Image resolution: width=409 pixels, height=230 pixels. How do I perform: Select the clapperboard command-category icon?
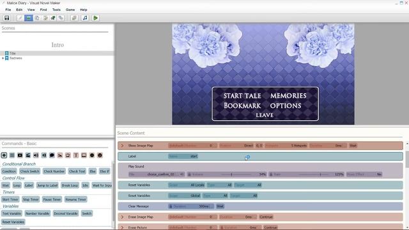pyautogui.click(x=28, y=155)
